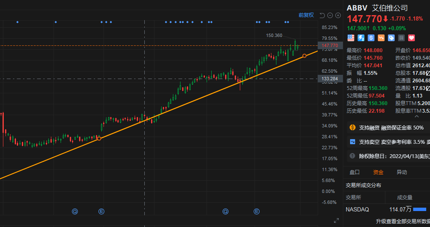Screen dimensions: 430x227
Task: Click the large 147.770 last price
Action: (x=364, y=19)
